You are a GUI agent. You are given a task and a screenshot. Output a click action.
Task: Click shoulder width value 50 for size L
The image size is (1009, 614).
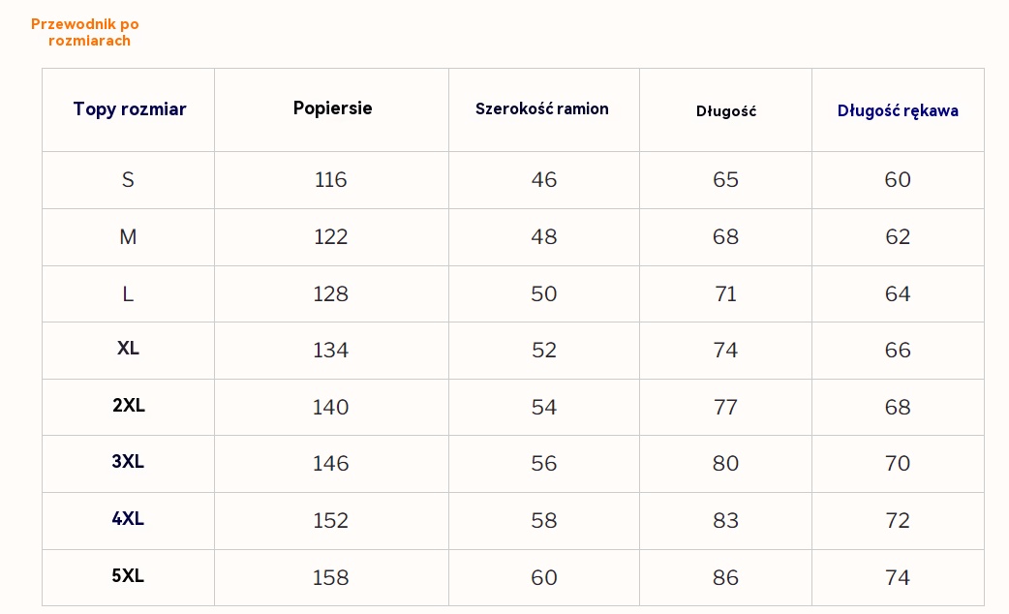coord(544,293)
